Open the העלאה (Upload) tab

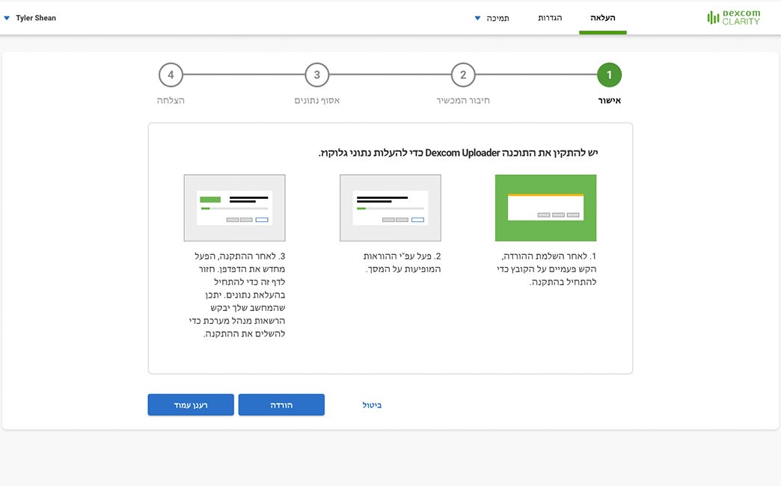coord(603,18)
